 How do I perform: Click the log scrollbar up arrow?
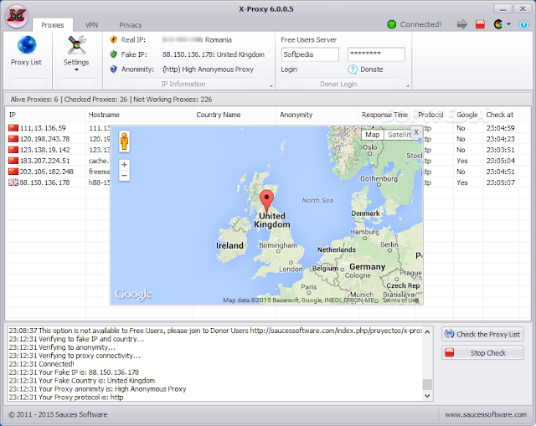pyautogui.click(x=427, y=331)
